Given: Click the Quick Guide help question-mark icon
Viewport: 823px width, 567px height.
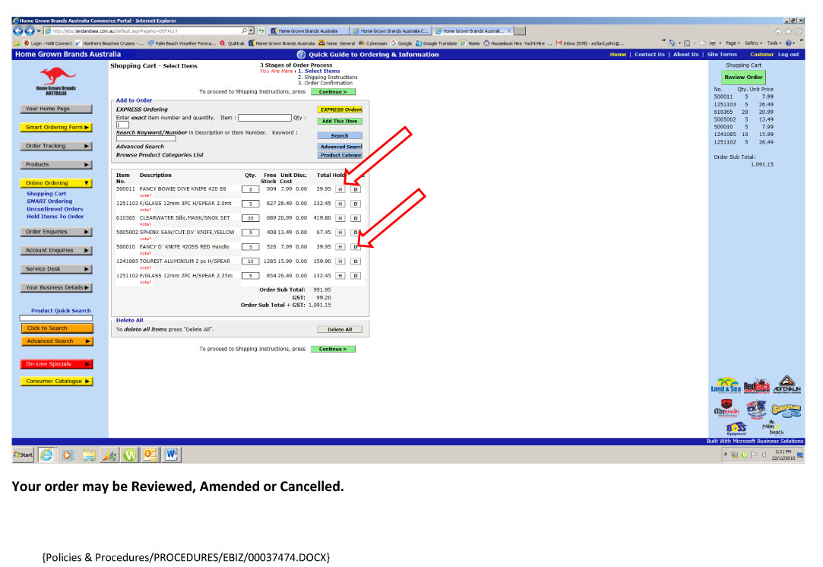Looking at the screenshot, I should pos(301,55).
